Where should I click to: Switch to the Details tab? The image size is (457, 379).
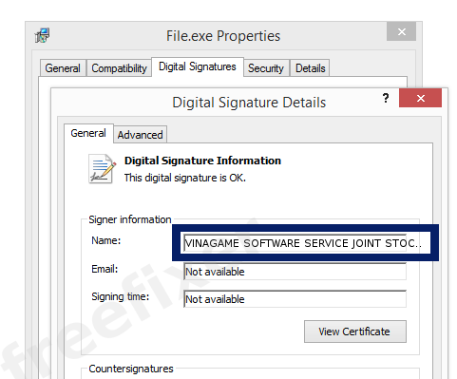tap(310, 68)
